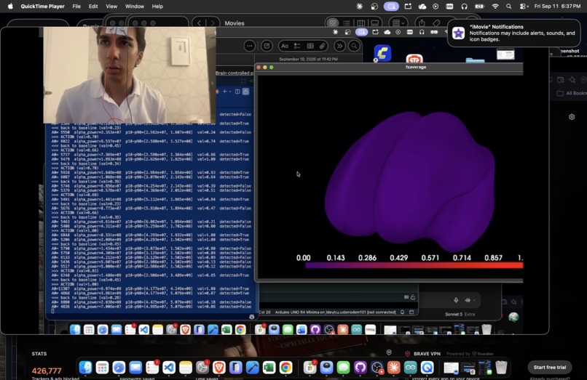Viewport: 587px width, 380px height.
Task: Click the purple screen sharing menu bar icon
Action: [x=391, y=6]
